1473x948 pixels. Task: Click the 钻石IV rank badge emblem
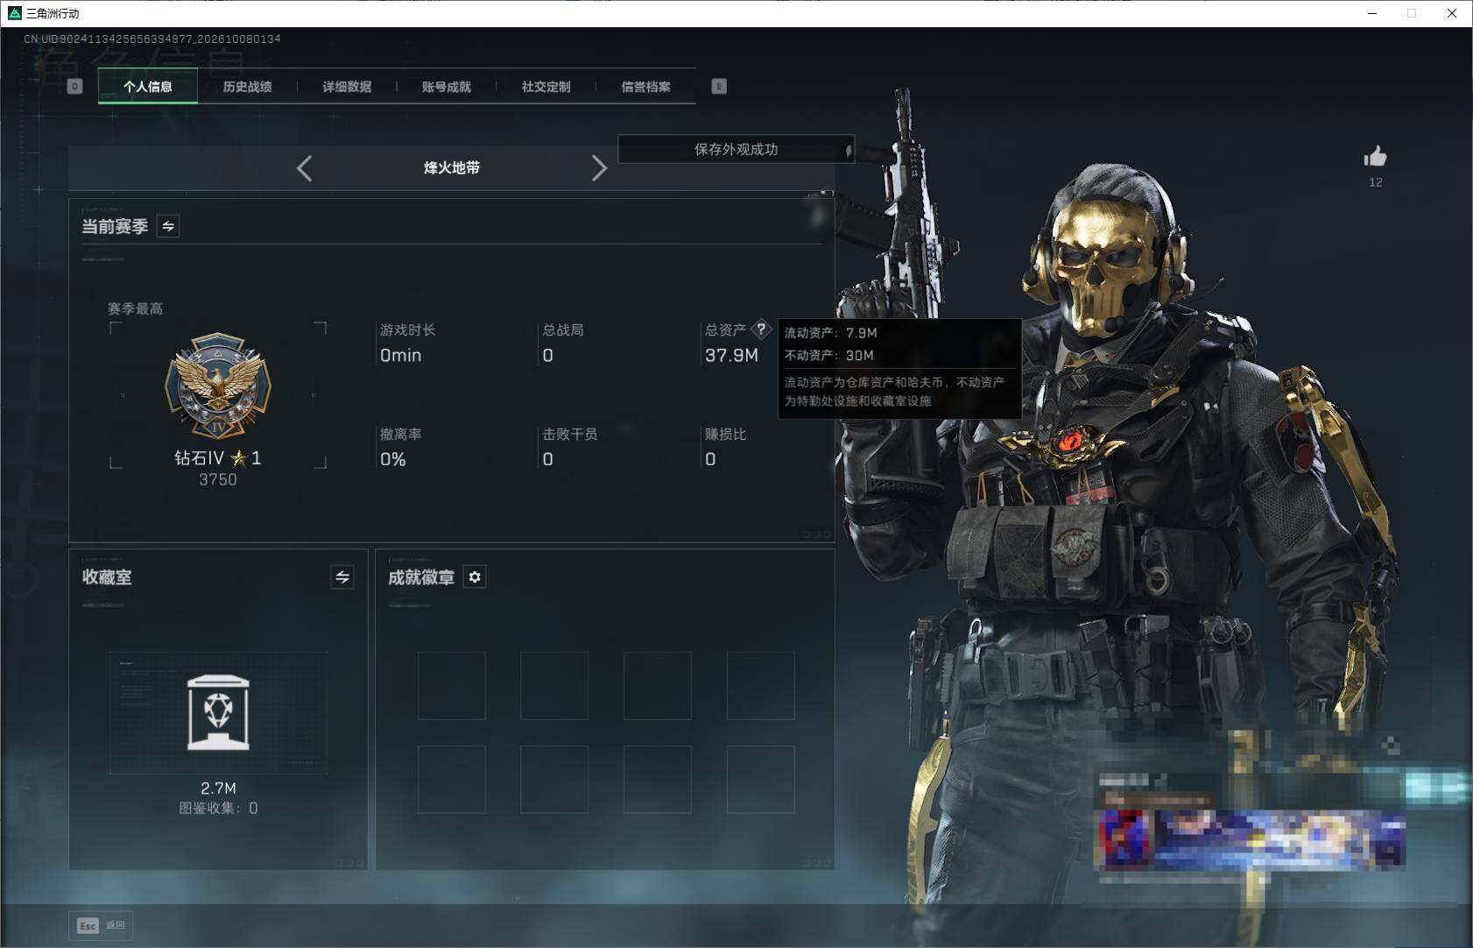(218, 386)
